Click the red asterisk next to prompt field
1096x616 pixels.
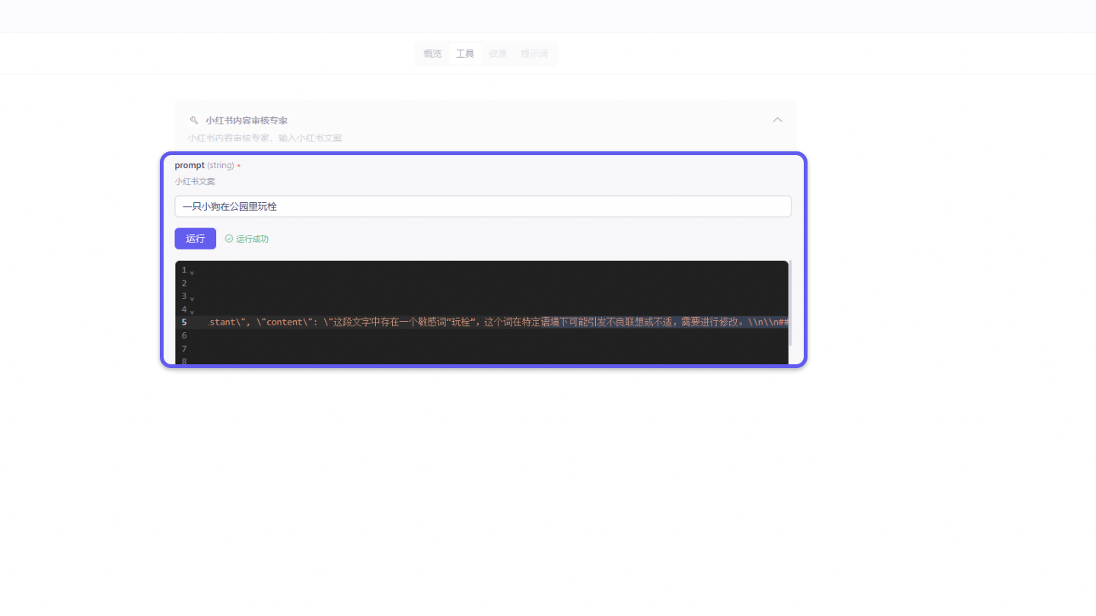pos(237,165)
